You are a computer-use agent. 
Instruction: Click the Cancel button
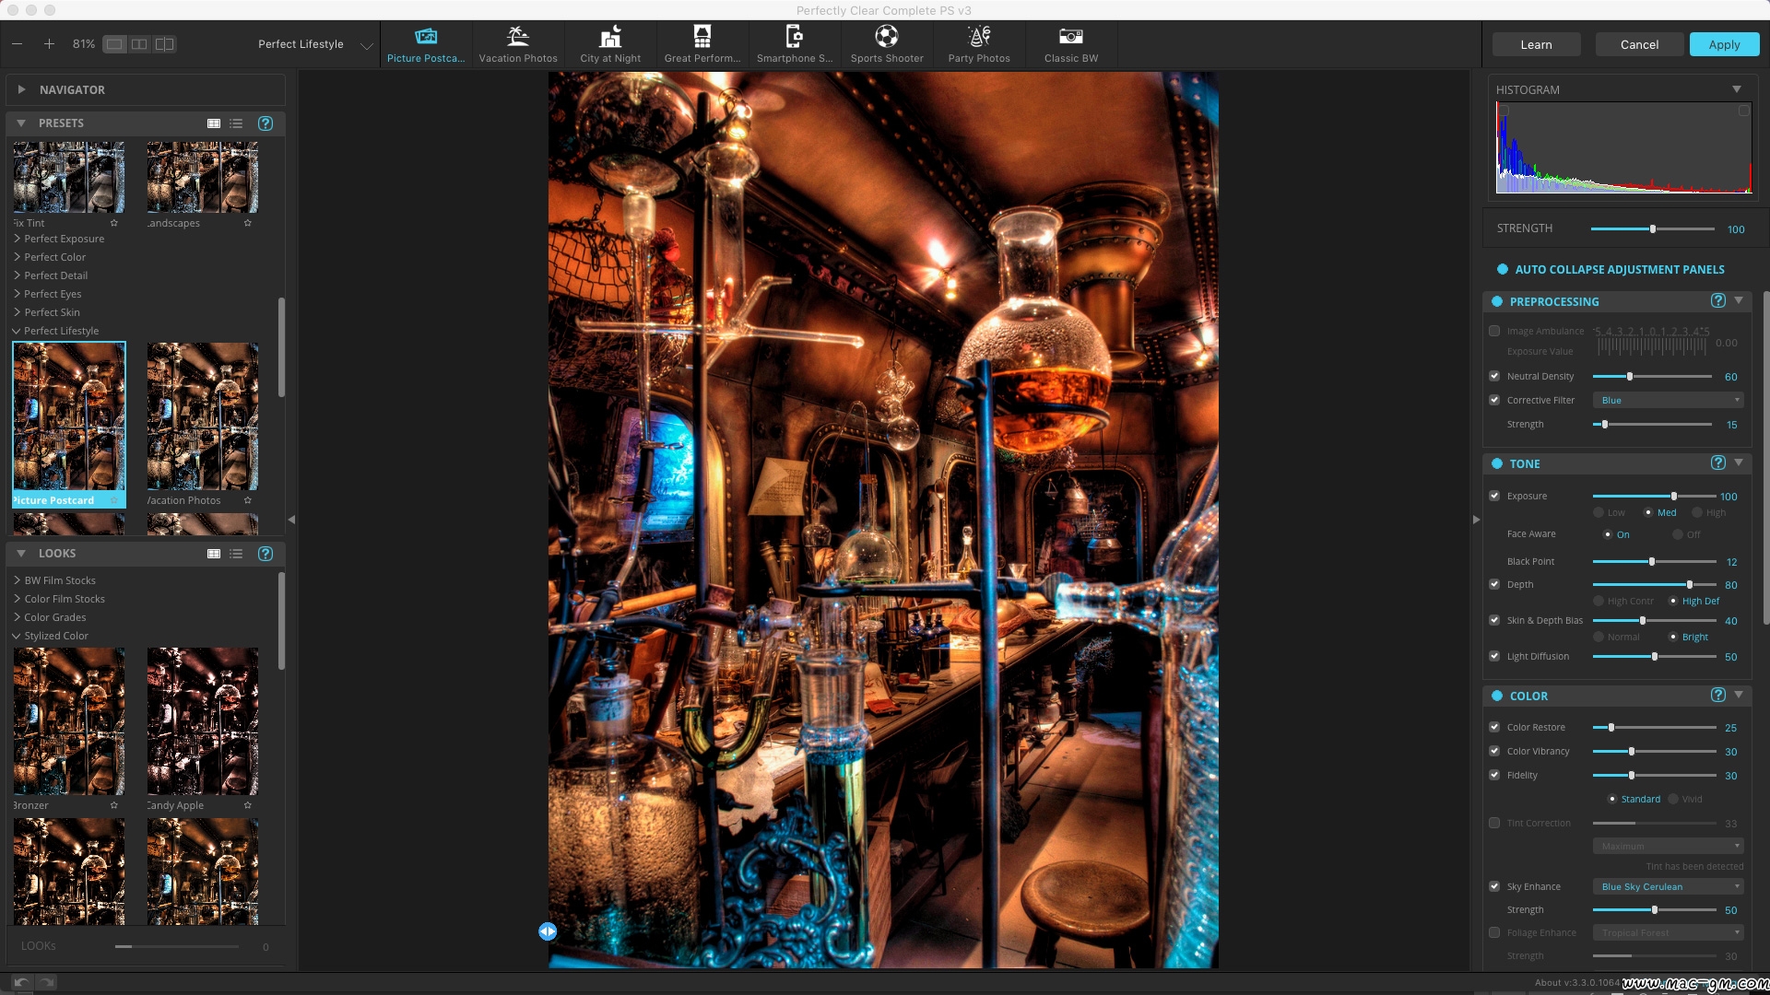(x=1639, y=44)
